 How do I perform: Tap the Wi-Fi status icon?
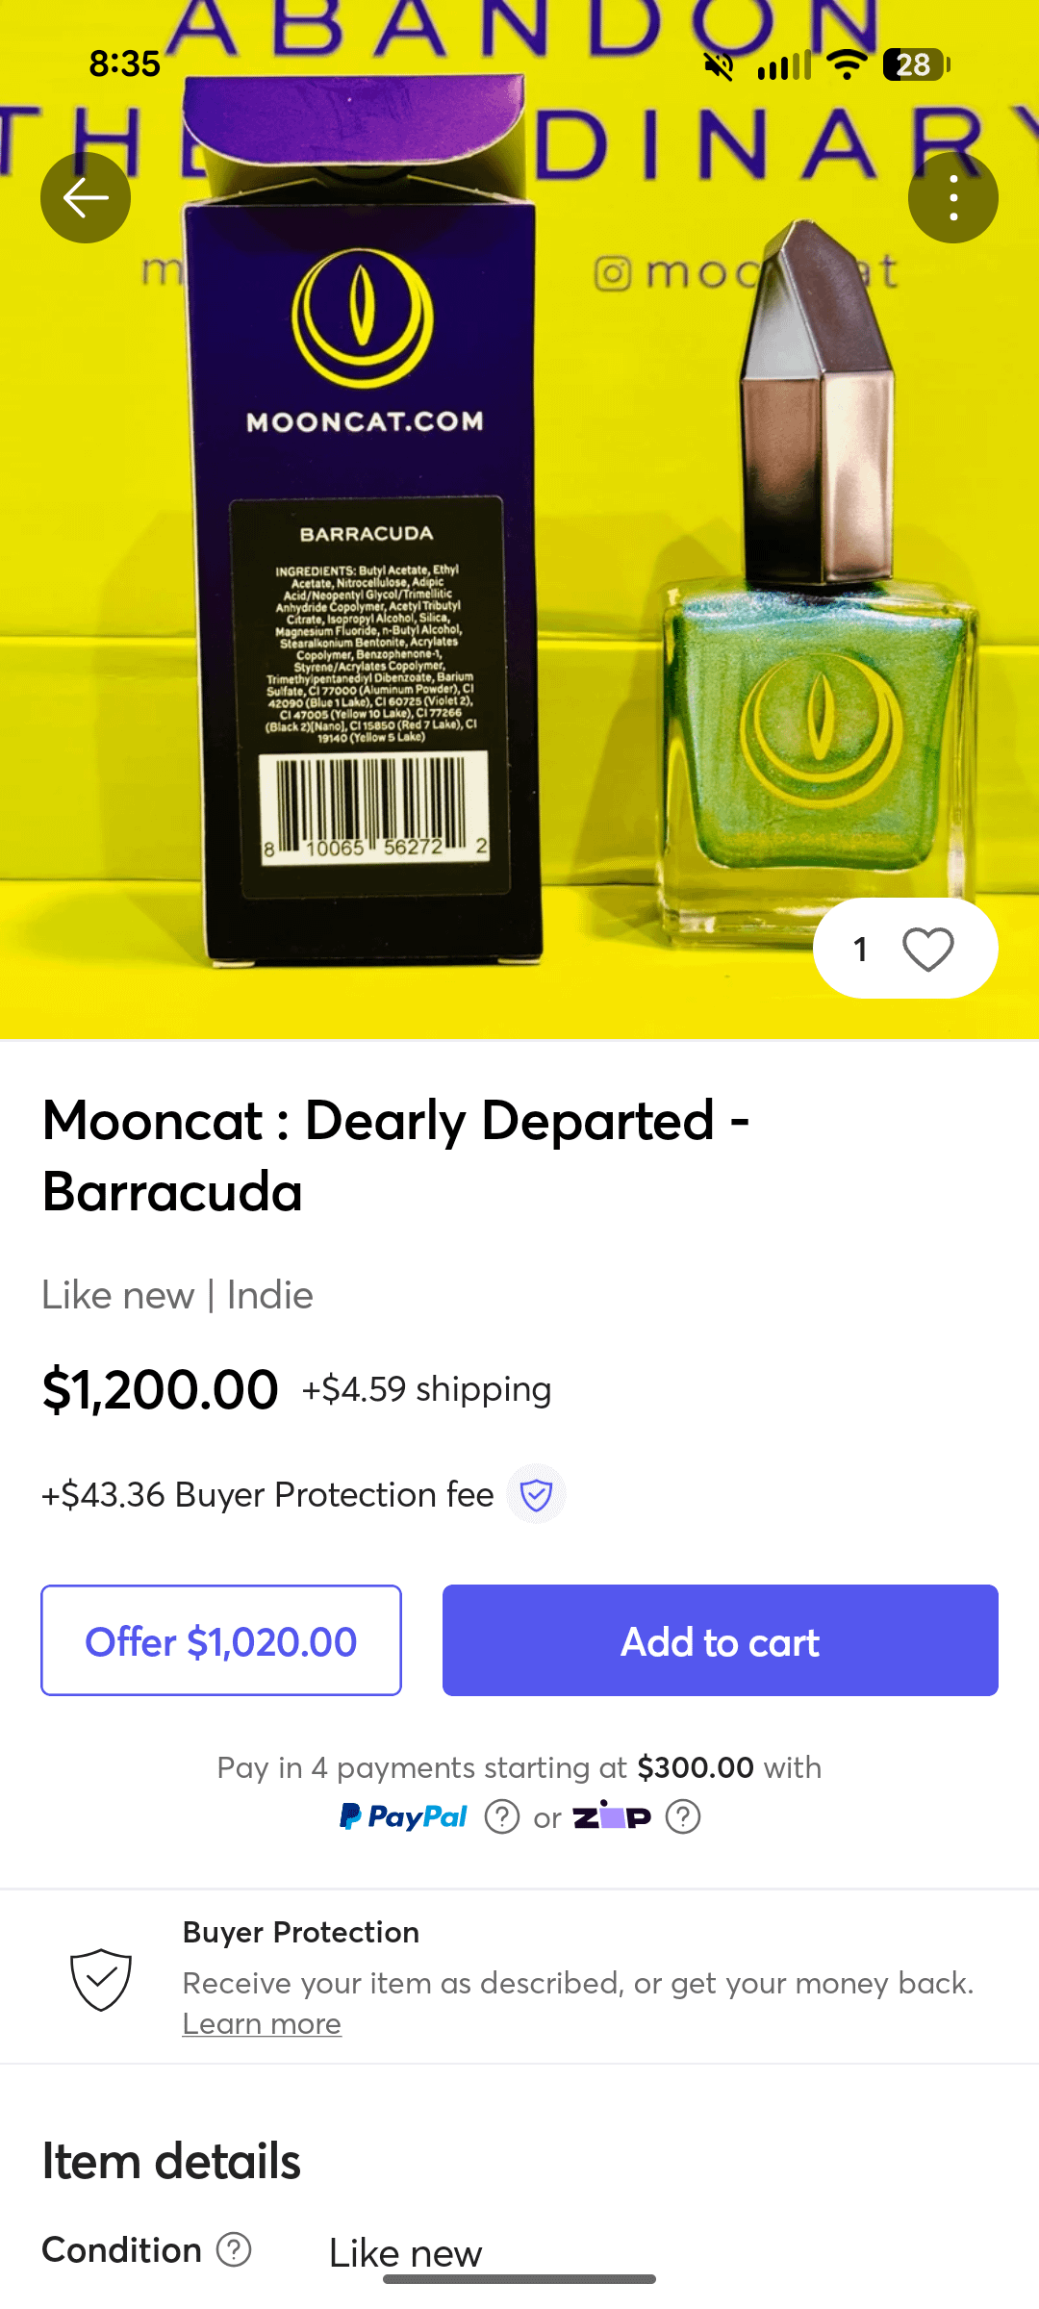[x=847, y=64]
